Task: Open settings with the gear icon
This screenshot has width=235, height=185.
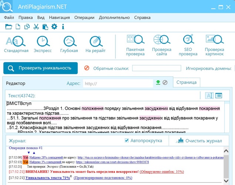Action: click(x=54, y=27)
